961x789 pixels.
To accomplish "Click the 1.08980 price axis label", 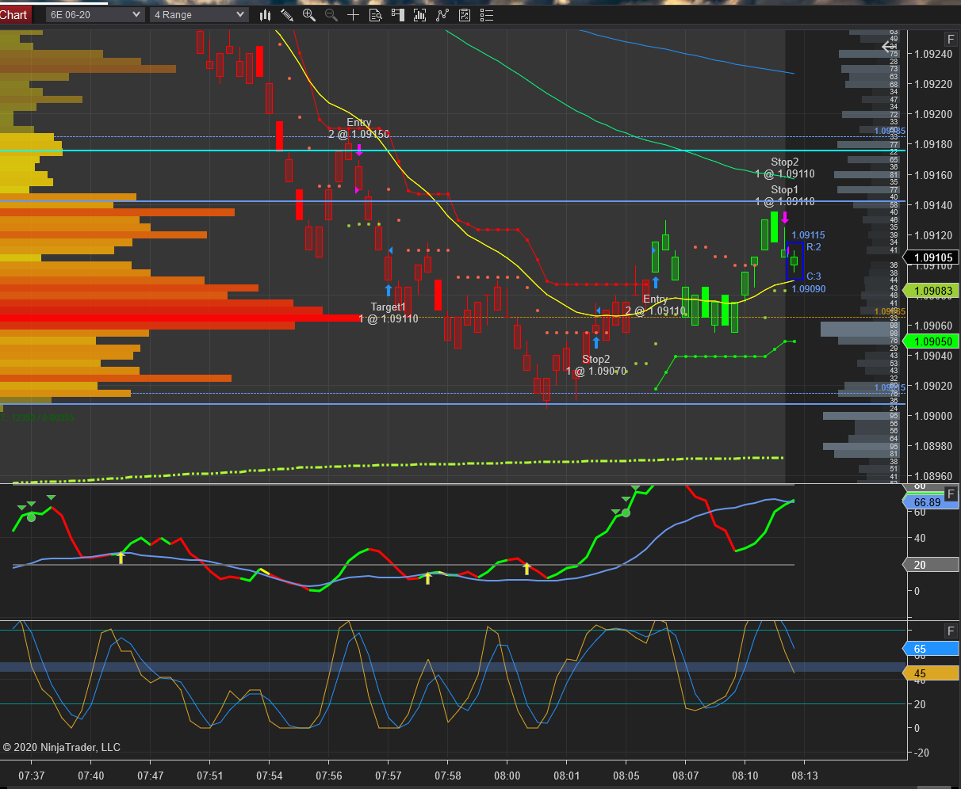I will [x=933, y=446].
